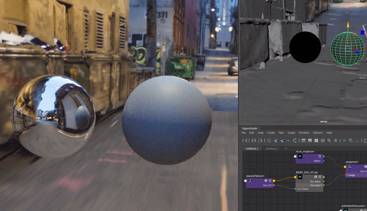
Task: Switch to the Untitled_2 tab
Action: [x=272, y=149]
